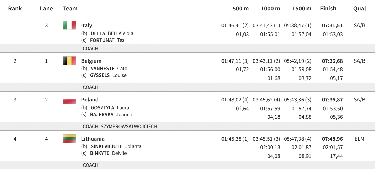Select the Rank column header
The width and height of the screenshot is (375, 170).
[x=15, y=8]
